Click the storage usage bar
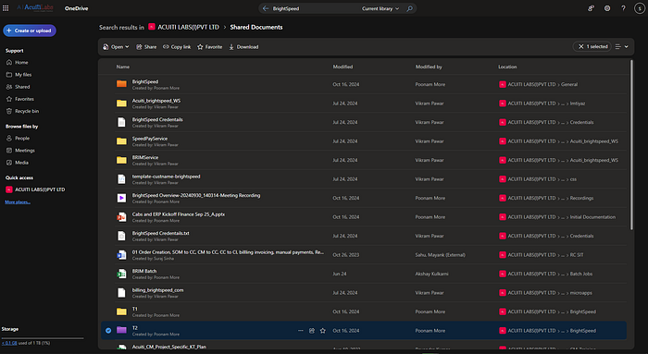 pyautogui.click(x=43, y=338)
